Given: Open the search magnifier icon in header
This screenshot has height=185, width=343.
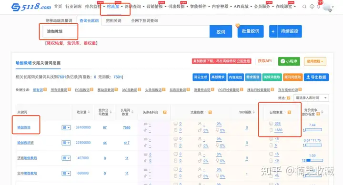Looking at the screenshot, I should pos(304,7).
